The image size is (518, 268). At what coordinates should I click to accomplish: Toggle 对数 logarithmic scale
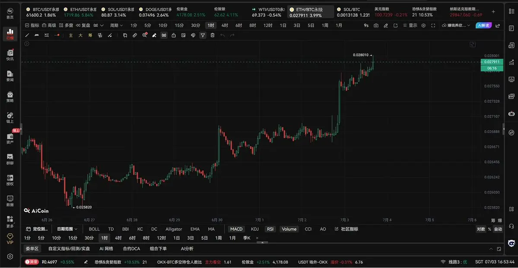pyautogui.click(x=481, y=229)
